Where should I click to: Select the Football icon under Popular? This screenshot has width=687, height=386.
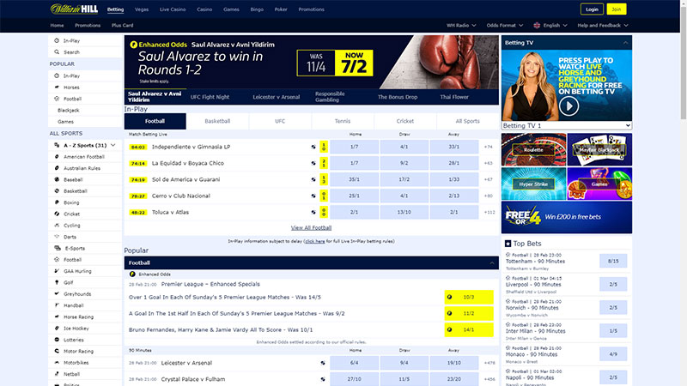57,99
